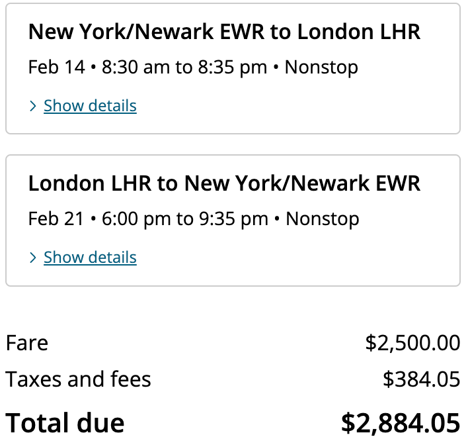Click the Fare label
This screenshot has width=468, height=437.
click(27, 343)
